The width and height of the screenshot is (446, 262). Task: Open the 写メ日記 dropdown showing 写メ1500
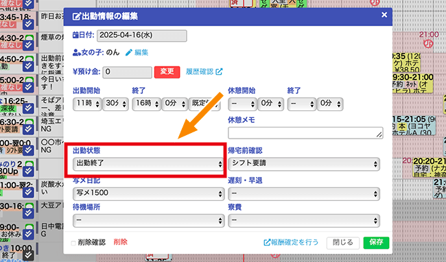[148, 193]
